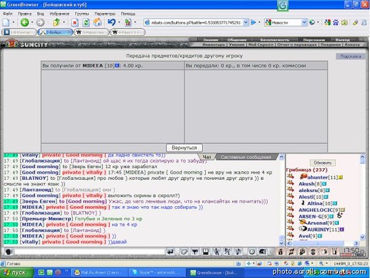Click the Обновить button in player list

pyautogui.click(x=323, y=162)
